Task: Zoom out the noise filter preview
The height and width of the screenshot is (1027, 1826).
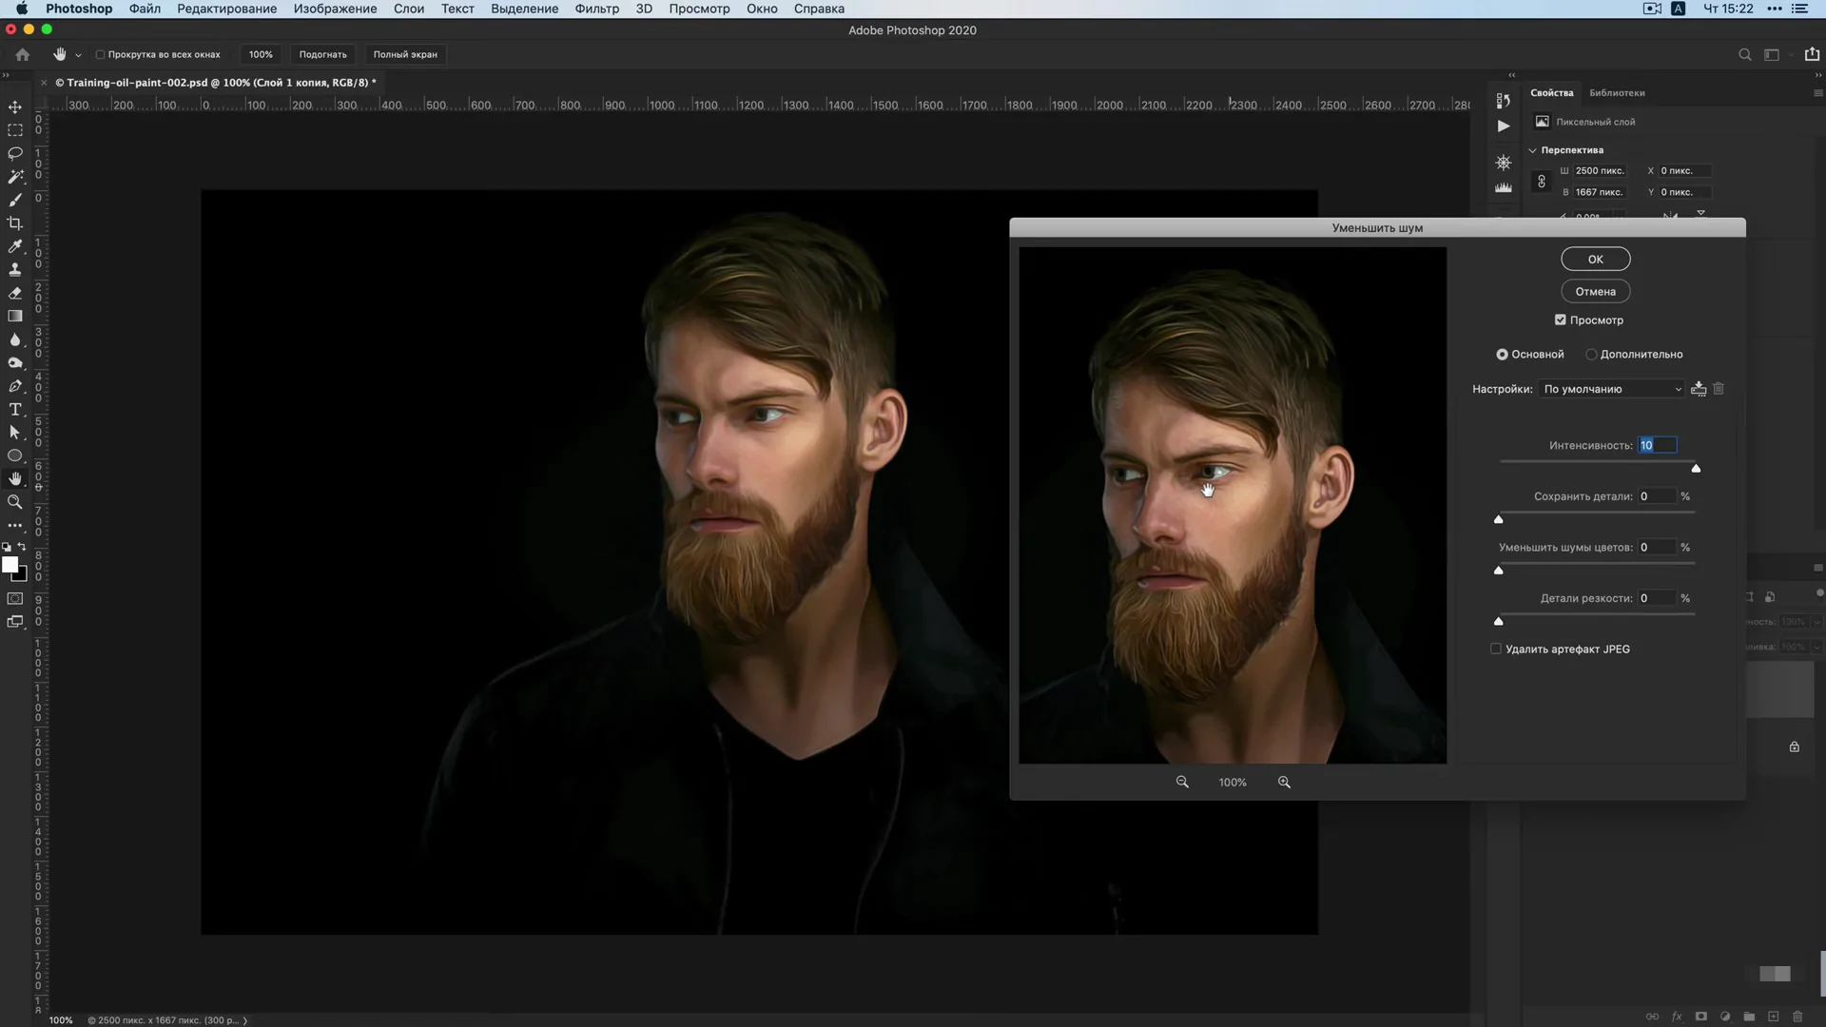Action: coord(1182,782)
